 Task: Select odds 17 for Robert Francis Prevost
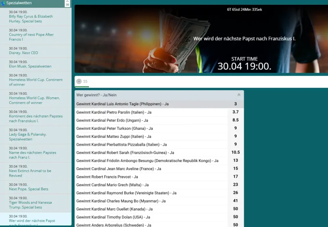pyautogui.click(x=235, y=177)
